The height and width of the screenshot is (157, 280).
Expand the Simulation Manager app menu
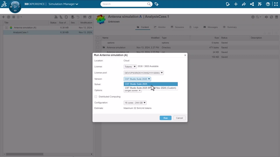[x=63, y=4]
